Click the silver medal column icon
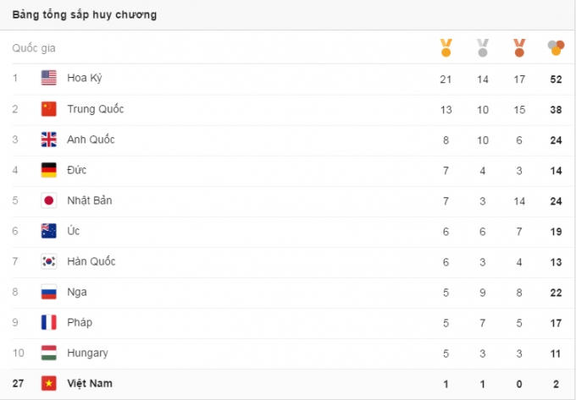 point(483,48)
